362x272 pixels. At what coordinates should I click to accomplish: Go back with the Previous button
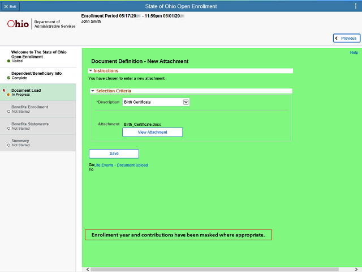pos(346,38)
